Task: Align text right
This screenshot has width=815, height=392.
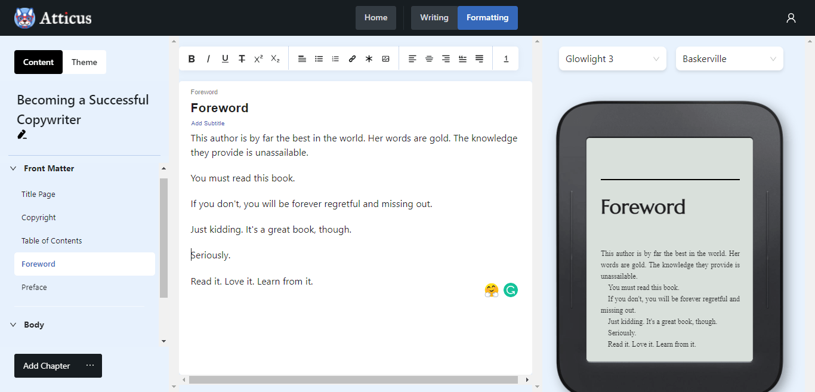Action: click(446, 58)
